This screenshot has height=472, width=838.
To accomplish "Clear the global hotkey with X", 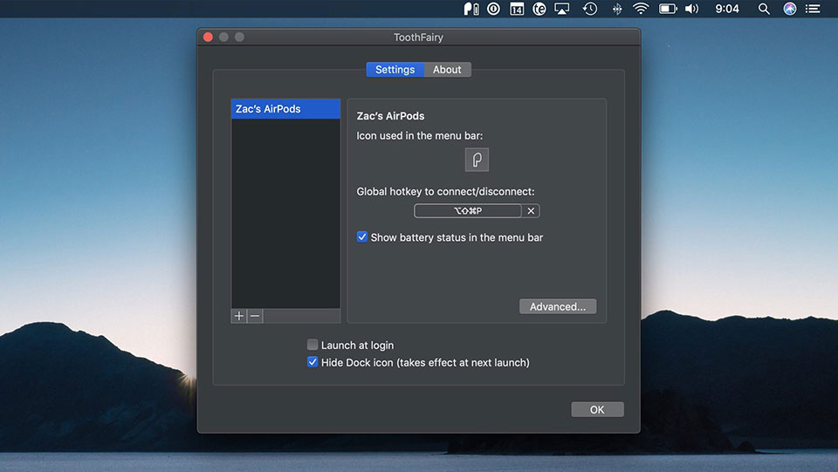I will pyautogui.click(x=531, y=211).
